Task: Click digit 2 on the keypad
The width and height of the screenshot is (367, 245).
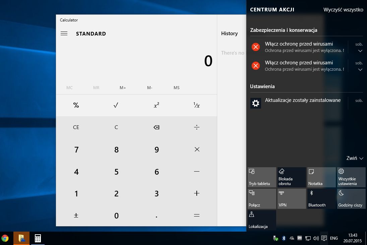Action: coord(116,193)
